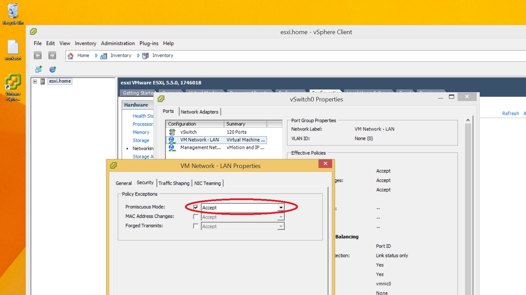Close the VM Network - LAN Properties dialog
Viewport: 526px width, 295px height.
[x=325, y=164]
